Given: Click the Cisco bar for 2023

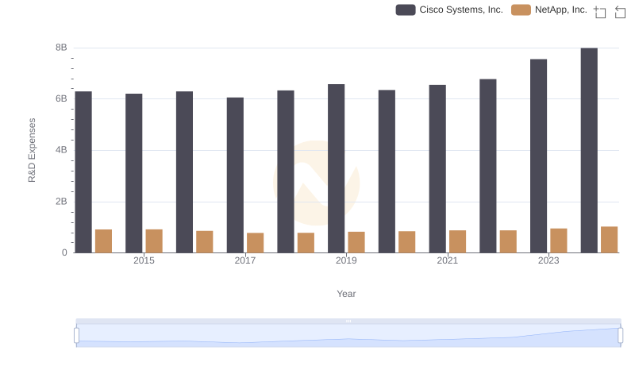Looking at the screenshot, I should [x=539, y=156].
